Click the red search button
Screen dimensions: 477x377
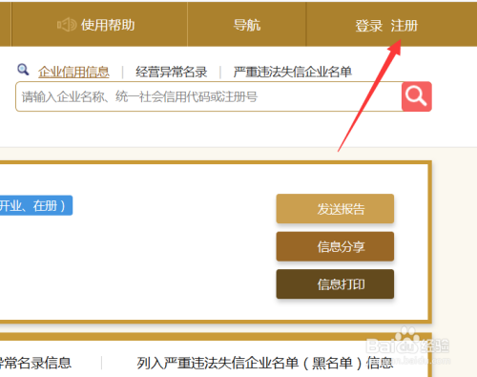pos(417,96)
